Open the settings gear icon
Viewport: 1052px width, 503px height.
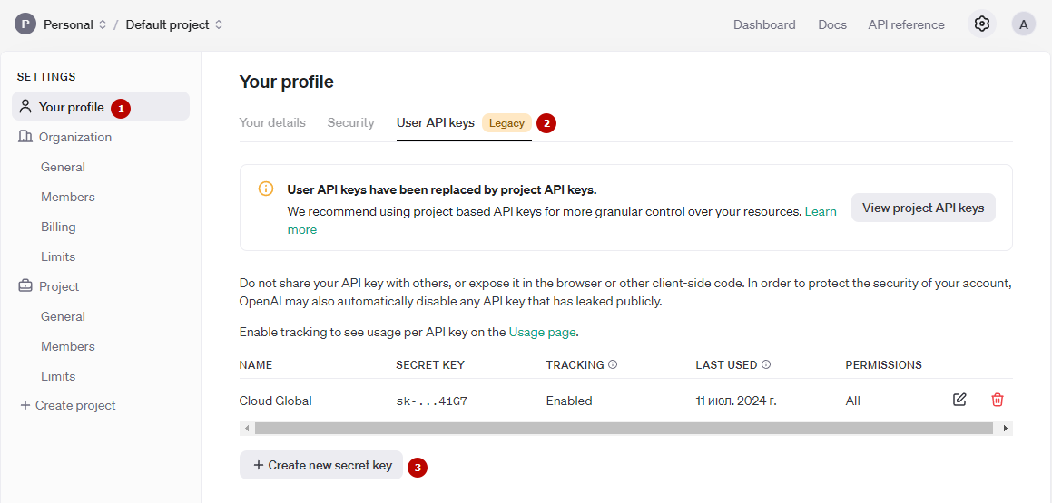(981, 24)
